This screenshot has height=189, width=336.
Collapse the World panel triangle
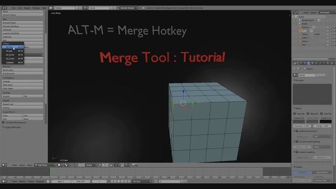click(x=295, y=108)
